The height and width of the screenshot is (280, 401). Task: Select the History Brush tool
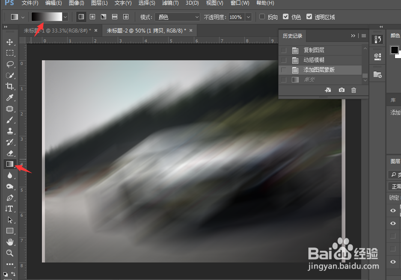pyautogui.click(x=10, y=142)
